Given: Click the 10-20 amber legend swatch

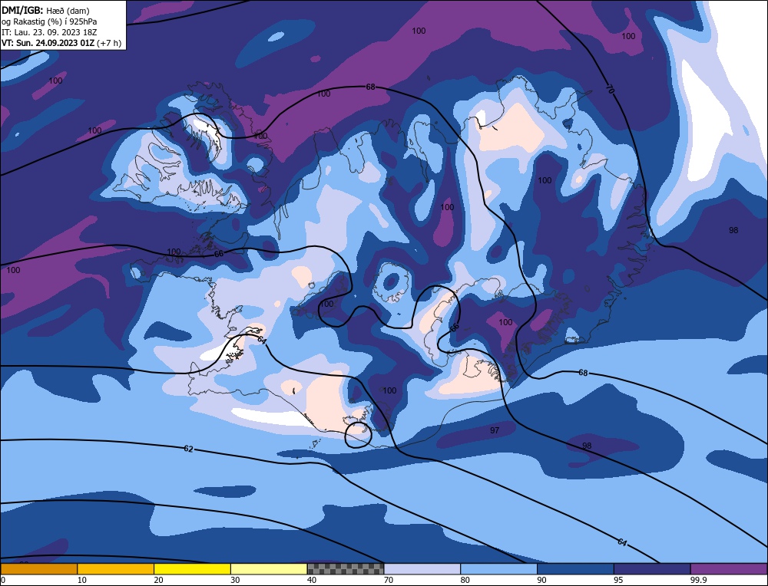Looking at the screenshot, I should pos(116,569).
